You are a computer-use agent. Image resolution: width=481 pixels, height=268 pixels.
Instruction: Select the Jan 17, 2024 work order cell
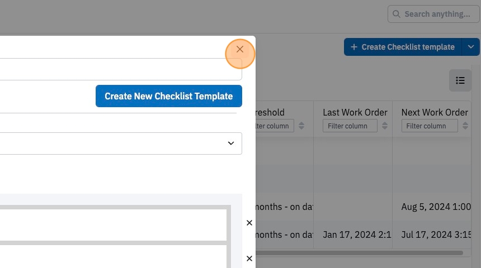point(357,234)
